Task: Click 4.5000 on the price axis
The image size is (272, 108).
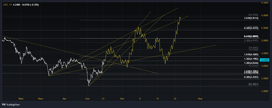Action: [x=265, y=53]
